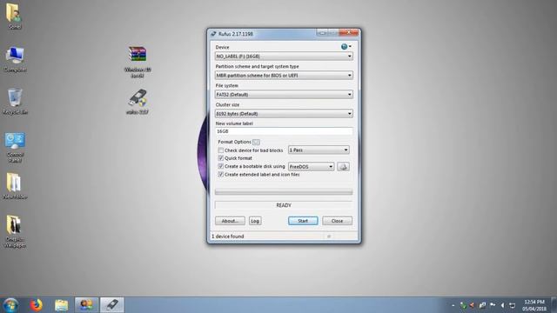Open the New folder on the desktop
Image resolution: width=557 pixels, height=313 pixels.
click(x=15, y=185)
